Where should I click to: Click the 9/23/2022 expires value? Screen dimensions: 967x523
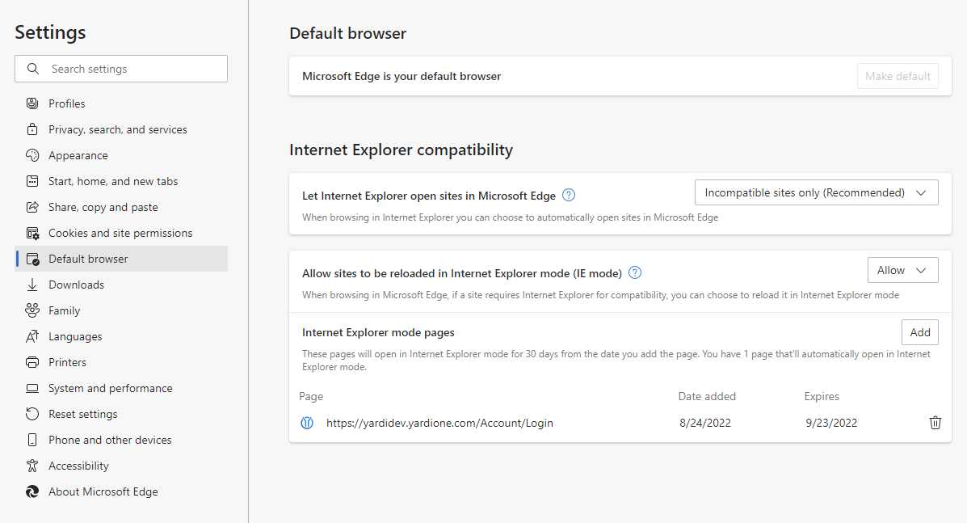831,423
